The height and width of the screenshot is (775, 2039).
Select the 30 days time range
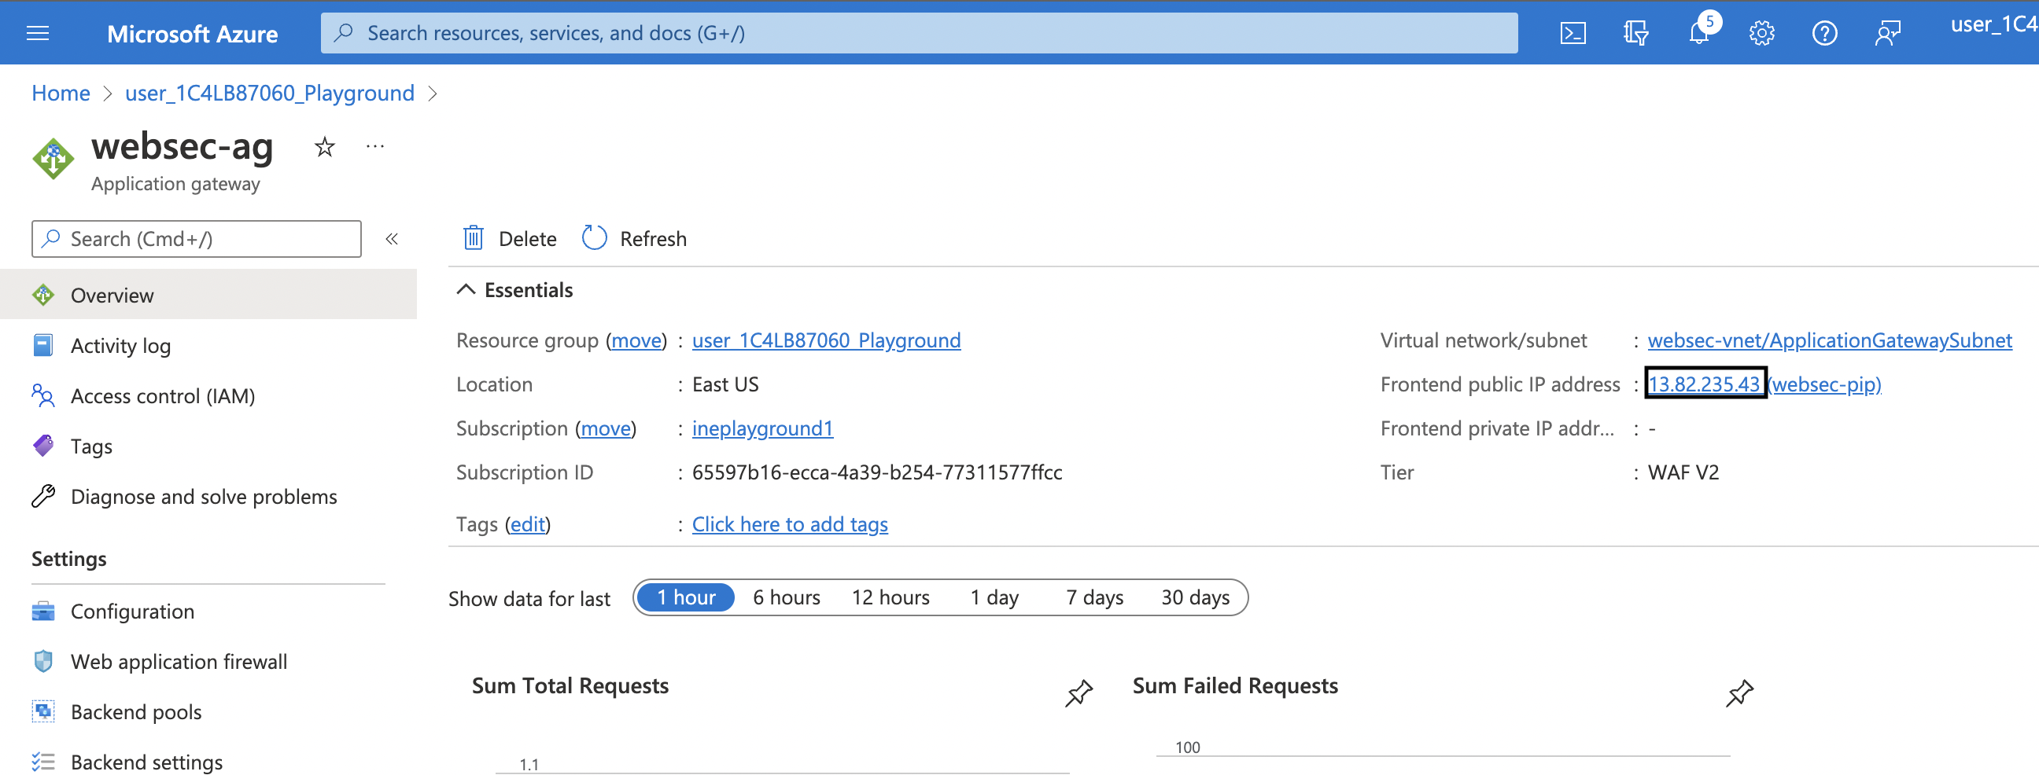[x=1194, y=597]
